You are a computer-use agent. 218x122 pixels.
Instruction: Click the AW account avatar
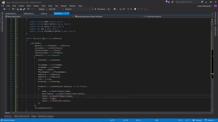216,6
